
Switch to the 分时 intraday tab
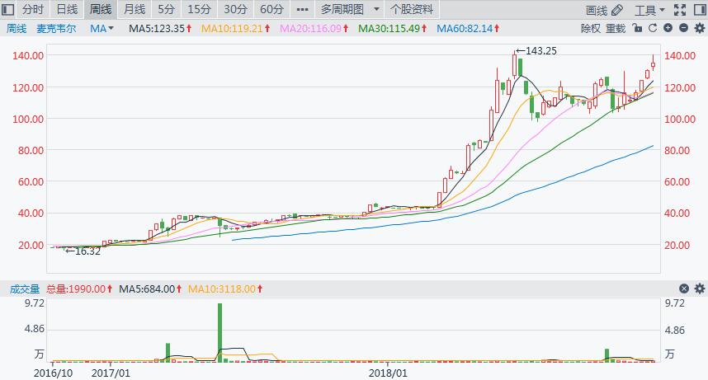(33, 9)
